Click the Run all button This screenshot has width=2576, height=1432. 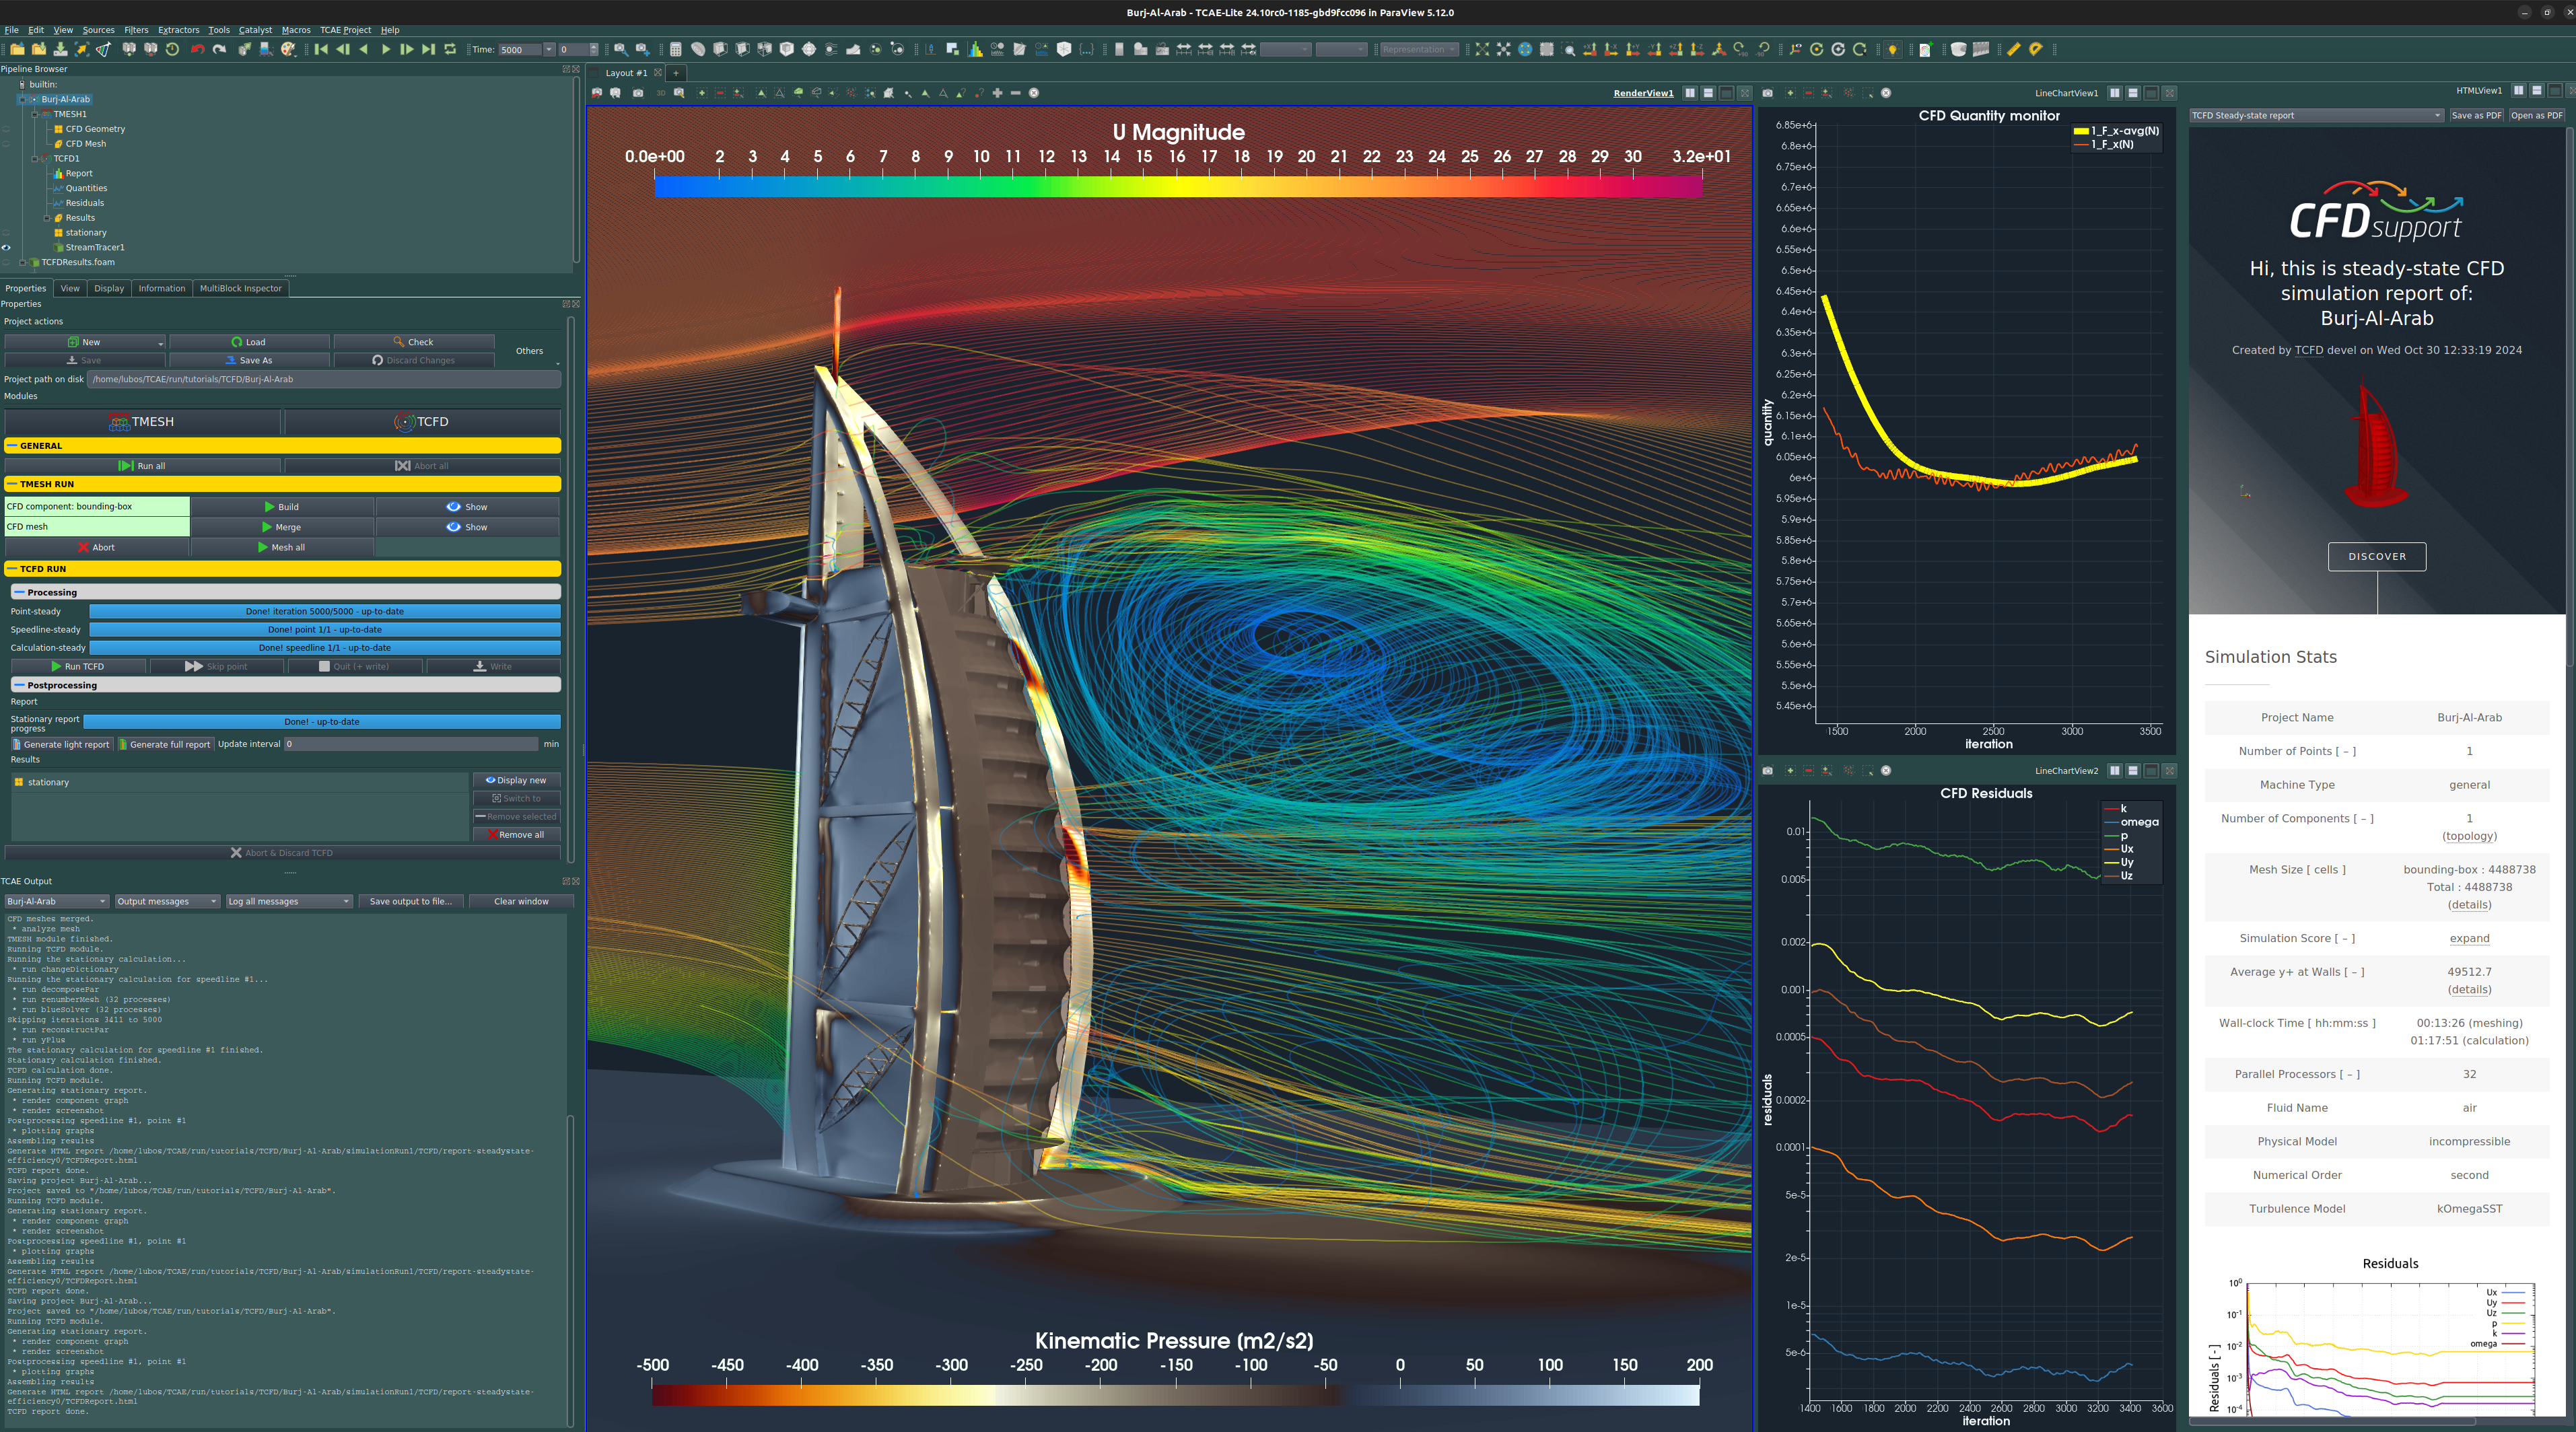142,466
